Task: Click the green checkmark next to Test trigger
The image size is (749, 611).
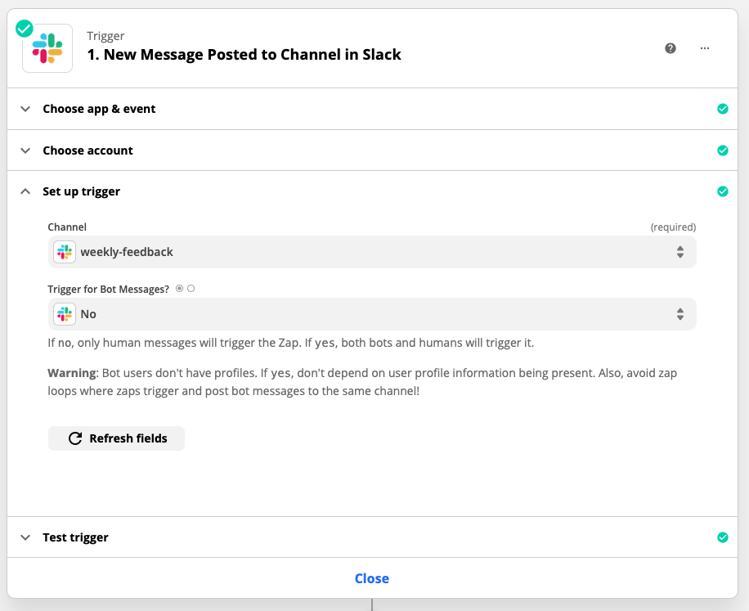Action: coord(722,537)
